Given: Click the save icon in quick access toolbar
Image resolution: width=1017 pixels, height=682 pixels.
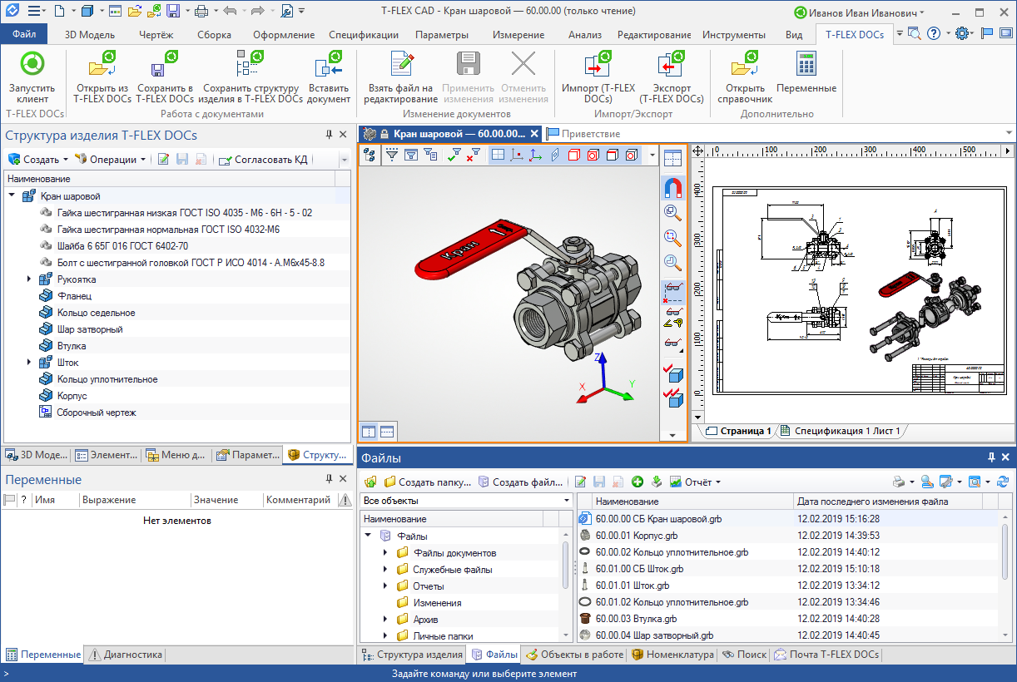Looking at the screenshot, I should pyautogui.click(x=173, y=12).
